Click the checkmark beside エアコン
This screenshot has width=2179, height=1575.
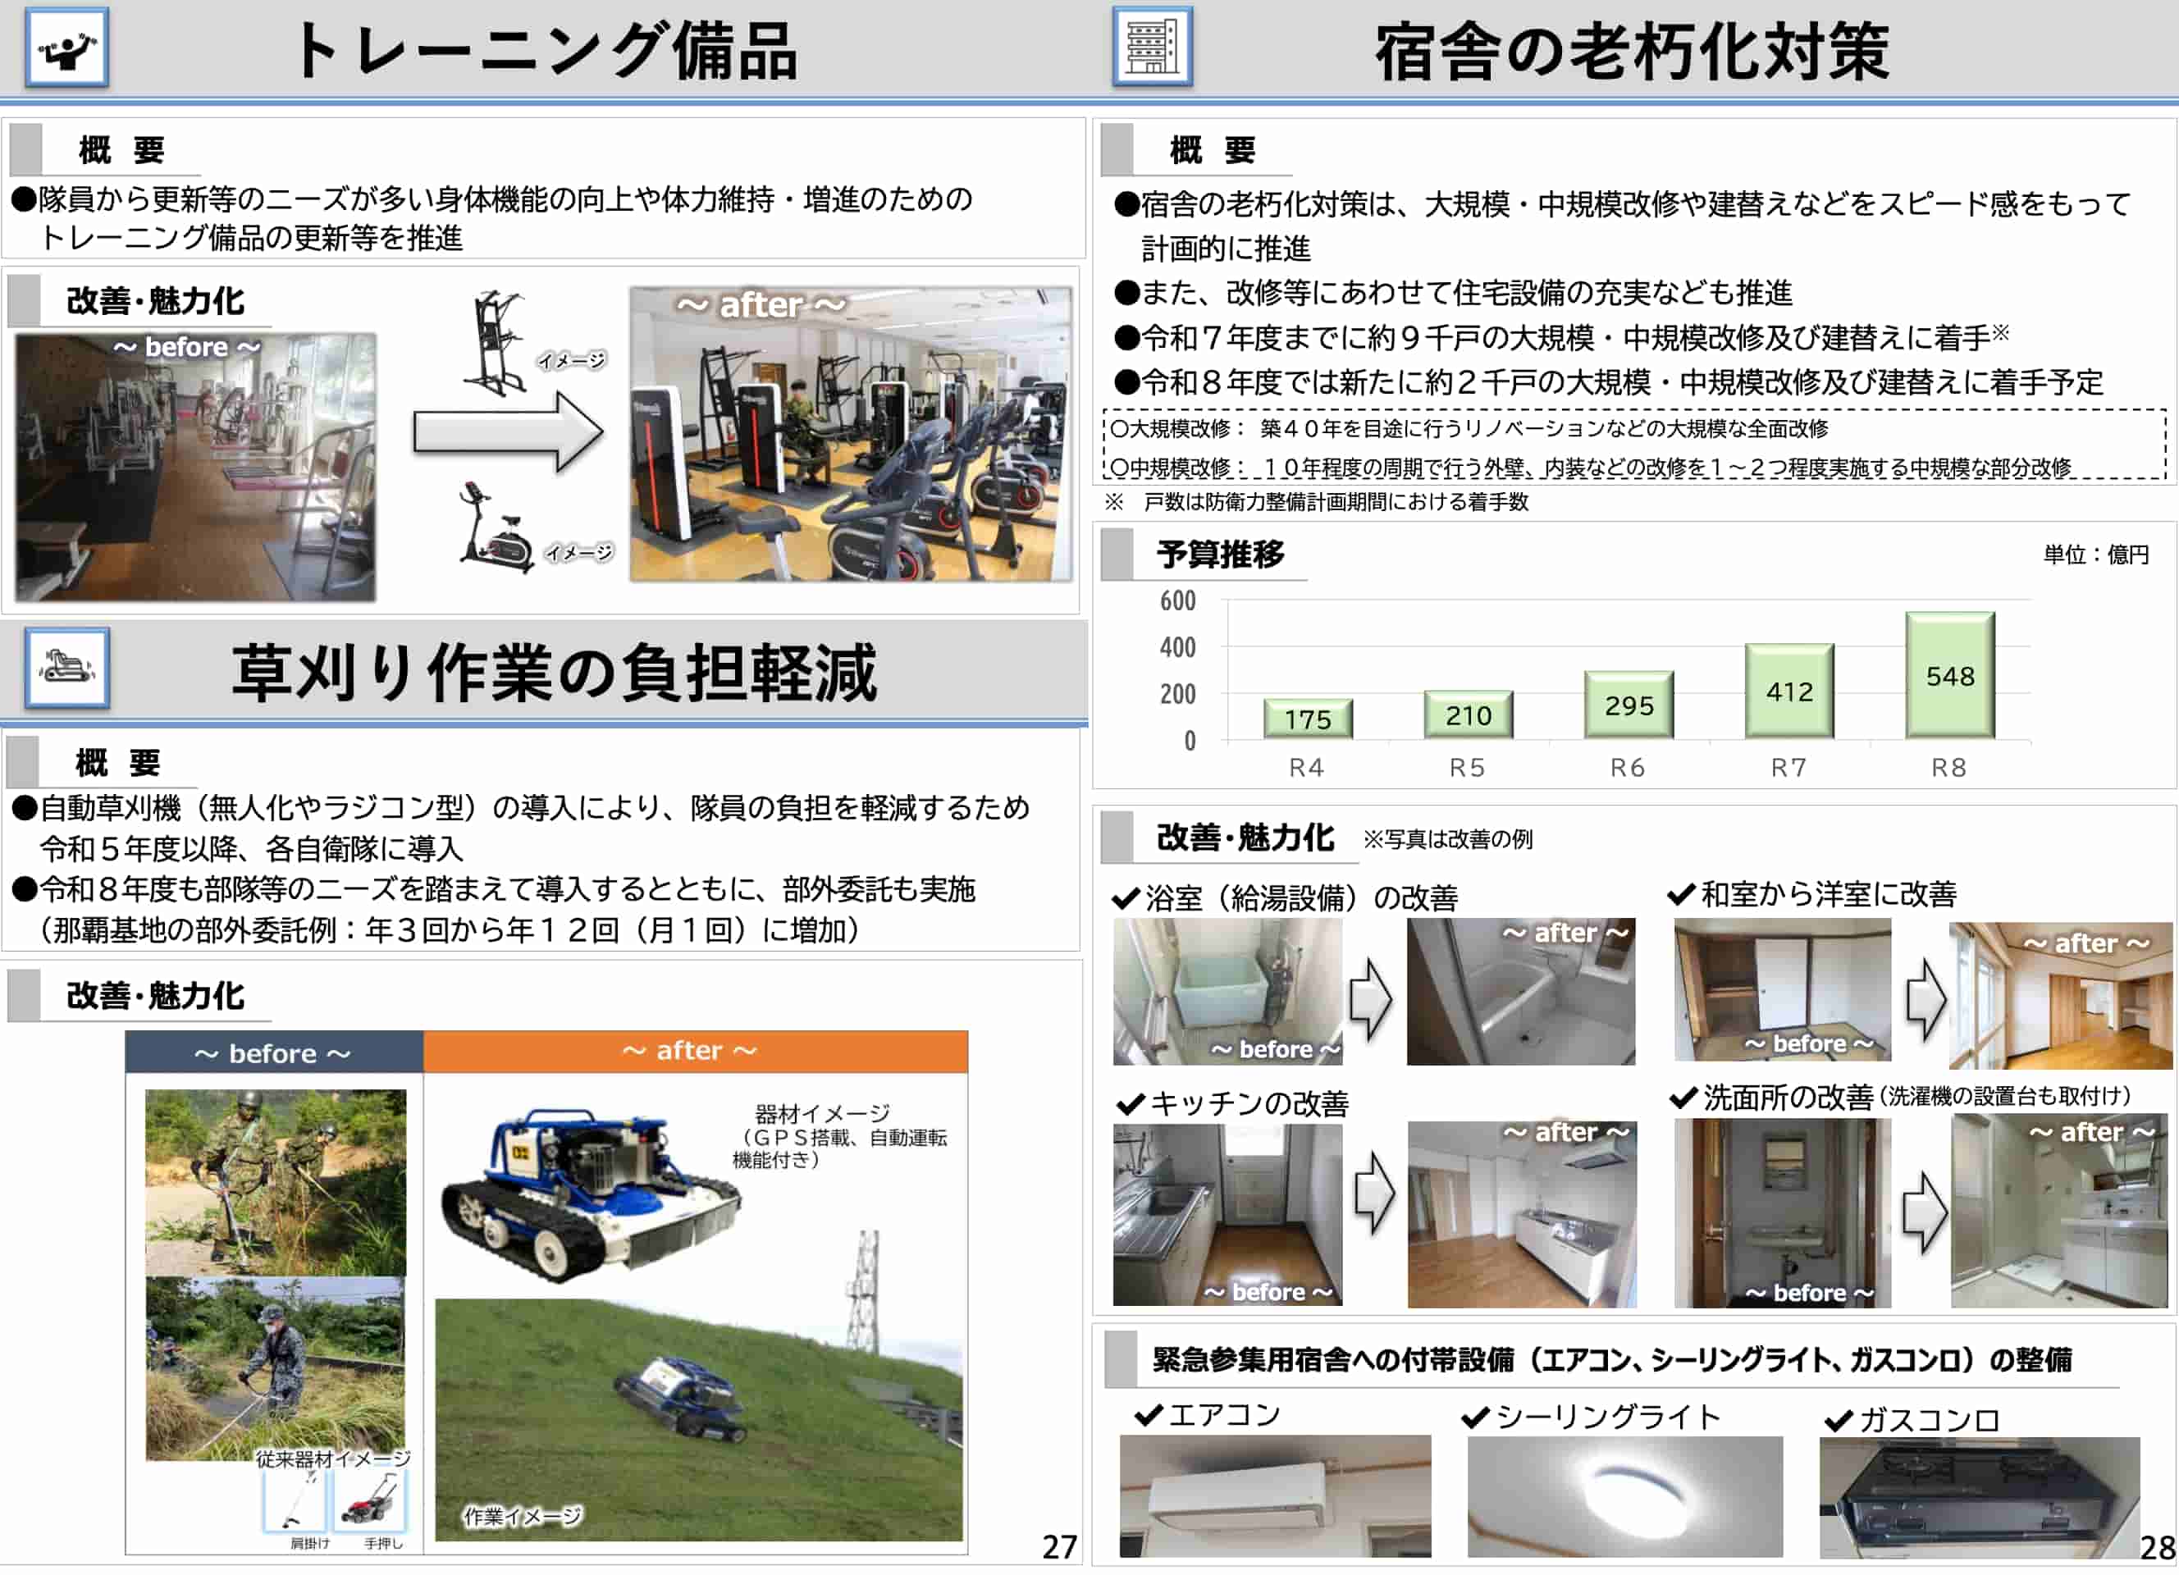(1148, 1416)
